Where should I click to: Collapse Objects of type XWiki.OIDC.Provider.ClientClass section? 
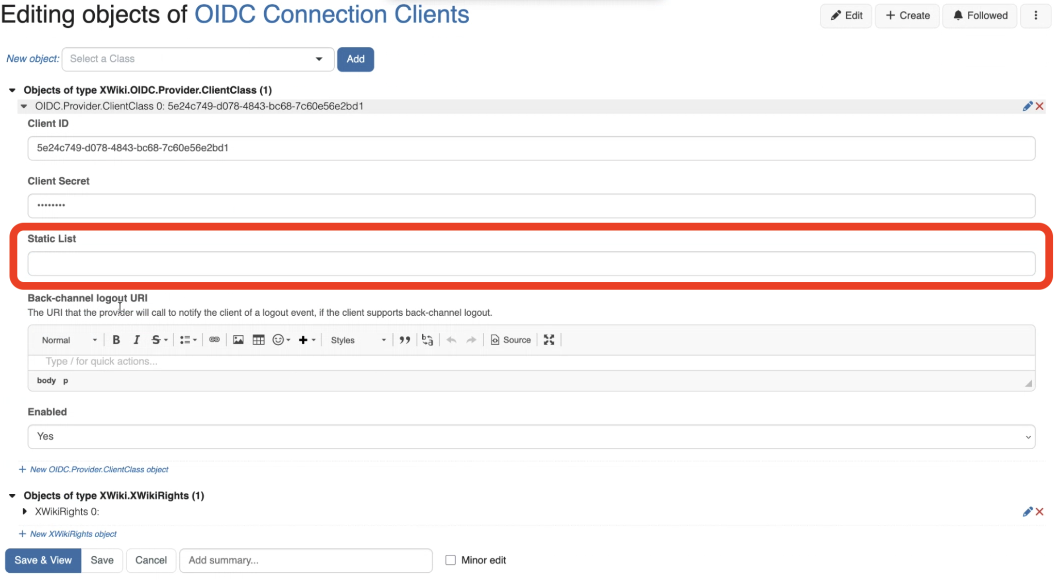[x=12, y=90]
